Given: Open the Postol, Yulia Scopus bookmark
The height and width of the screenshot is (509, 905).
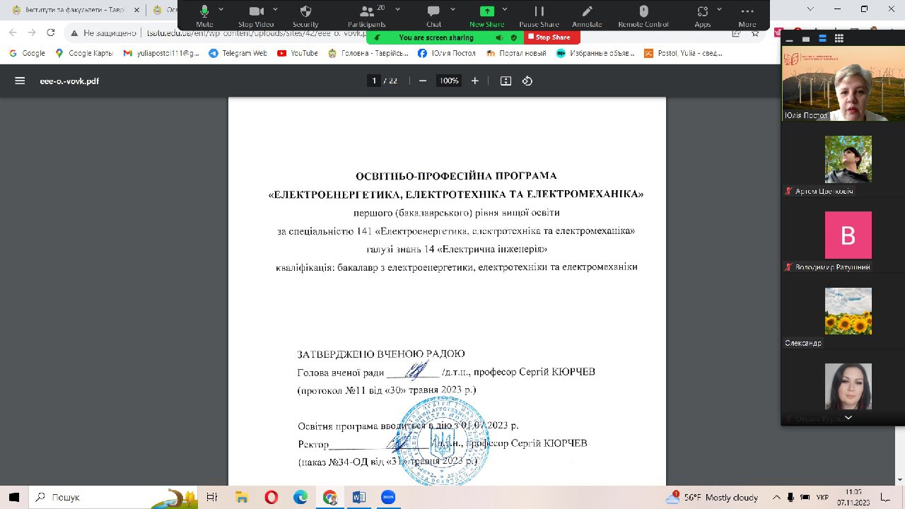Looking at the screenshot, I should pyautogui.click(x=684, y=53).
